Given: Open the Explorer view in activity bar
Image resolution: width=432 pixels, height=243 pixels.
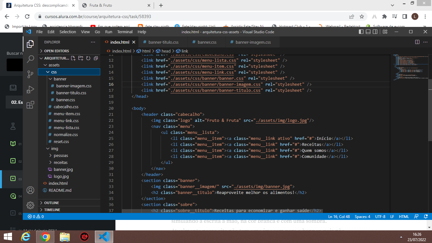Looking at the screenshot, I should [30, 44].
